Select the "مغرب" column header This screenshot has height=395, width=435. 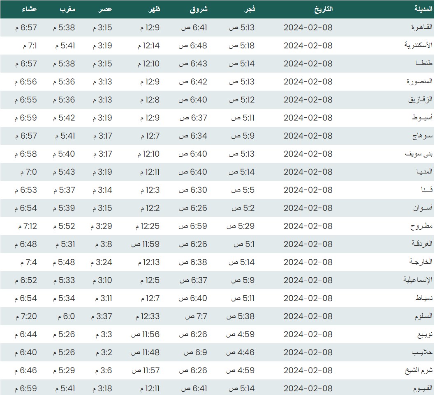(x=67, y=9)
